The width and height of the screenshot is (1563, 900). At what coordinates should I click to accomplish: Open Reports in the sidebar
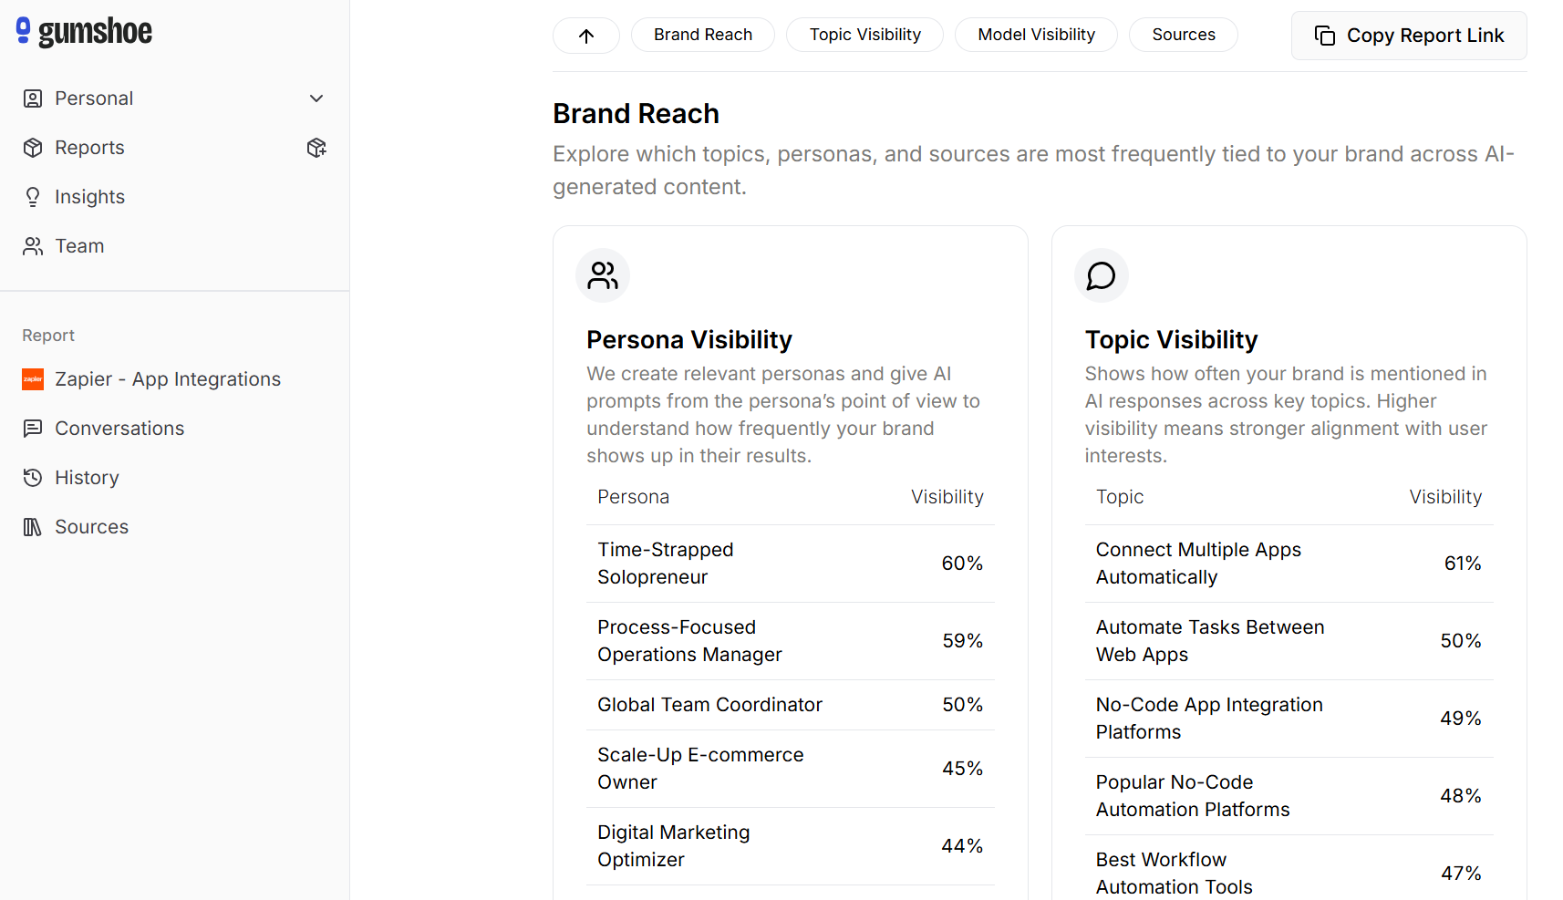[89, 148]
